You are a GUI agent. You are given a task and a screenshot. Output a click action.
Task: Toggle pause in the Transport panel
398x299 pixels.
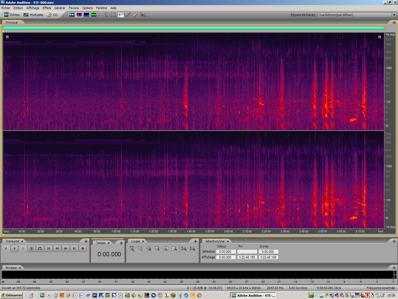point(23,248)
